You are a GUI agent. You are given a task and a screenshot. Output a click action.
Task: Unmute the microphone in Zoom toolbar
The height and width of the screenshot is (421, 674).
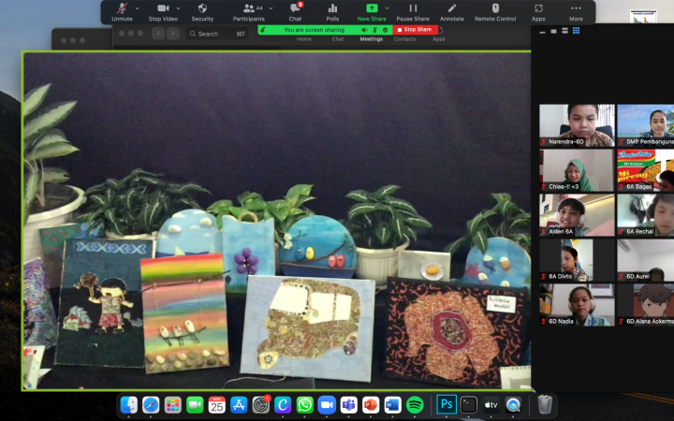click(x=122, y=11)
